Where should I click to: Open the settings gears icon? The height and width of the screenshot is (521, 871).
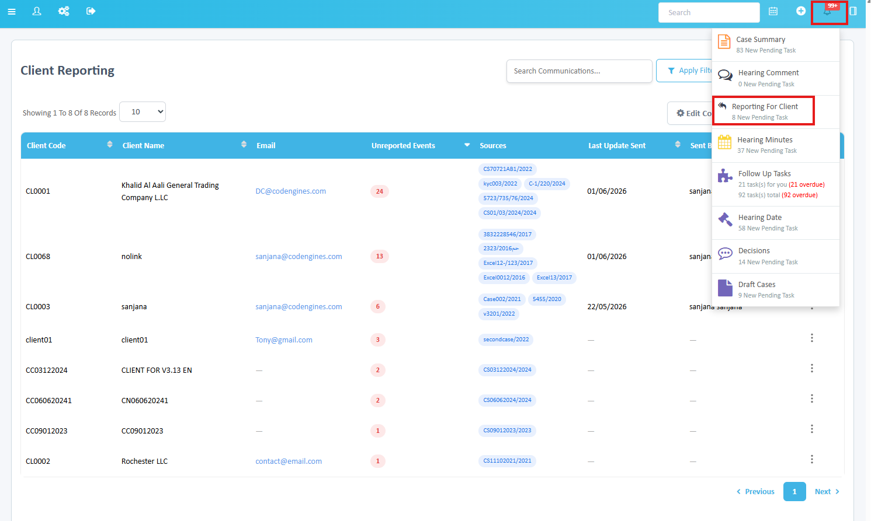64,11
